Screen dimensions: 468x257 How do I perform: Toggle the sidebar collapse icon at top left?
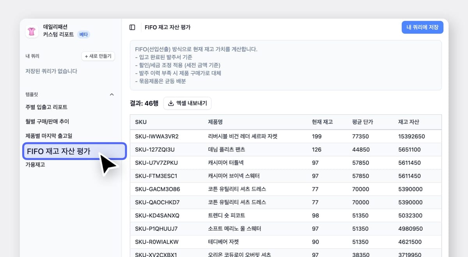pyautogui.click(x=132, y=27)
